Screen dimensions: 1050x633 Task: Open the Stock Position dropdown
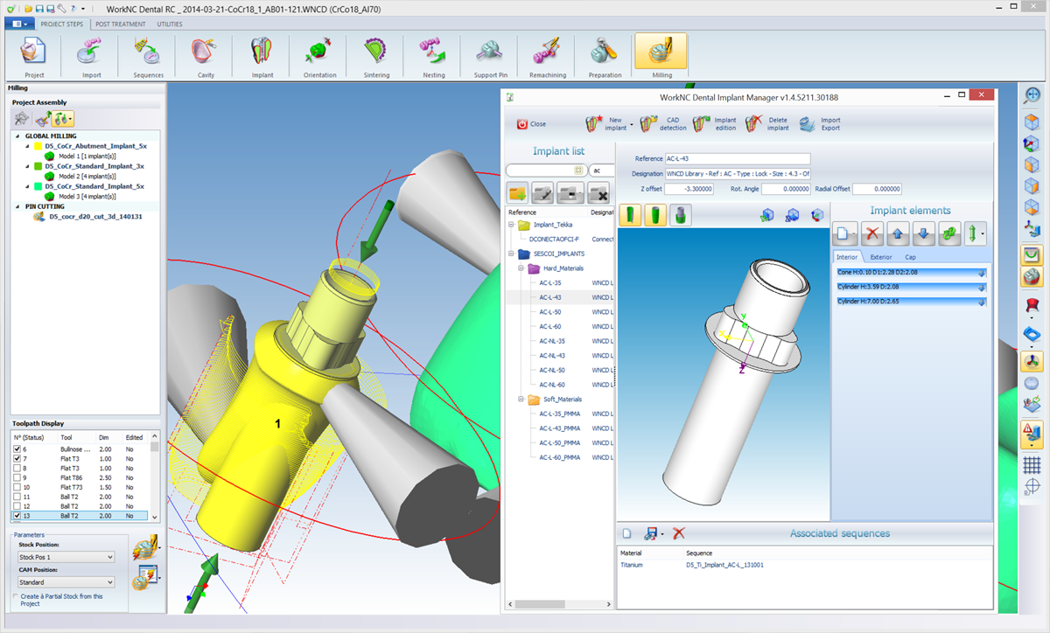[66, 557]
